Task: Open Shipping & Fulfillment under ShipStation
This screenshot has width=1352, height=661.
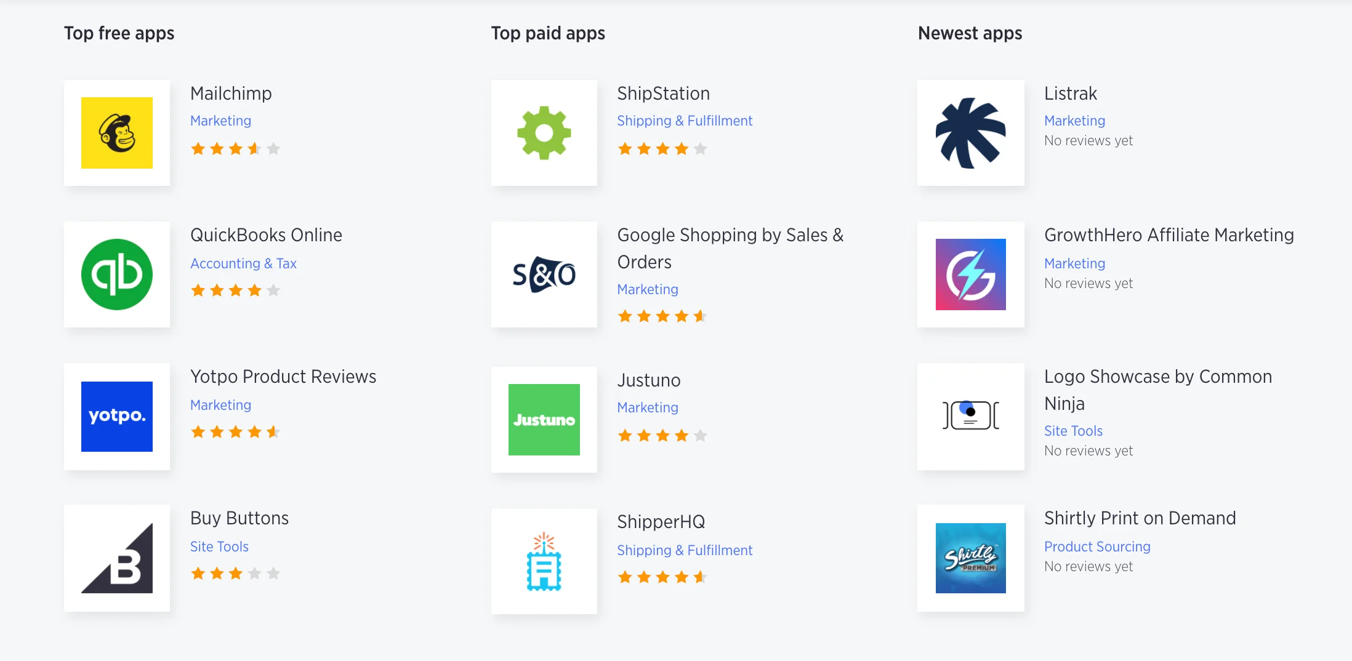Action: 685,121
